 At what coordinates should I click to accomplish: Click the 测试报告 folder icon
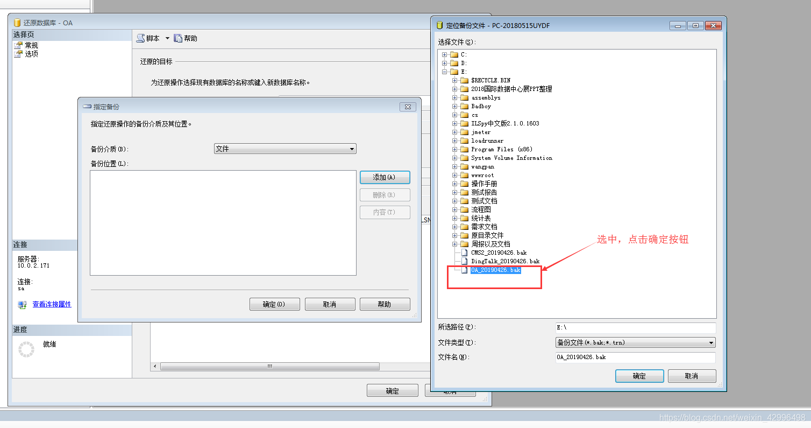pos(464,192)
